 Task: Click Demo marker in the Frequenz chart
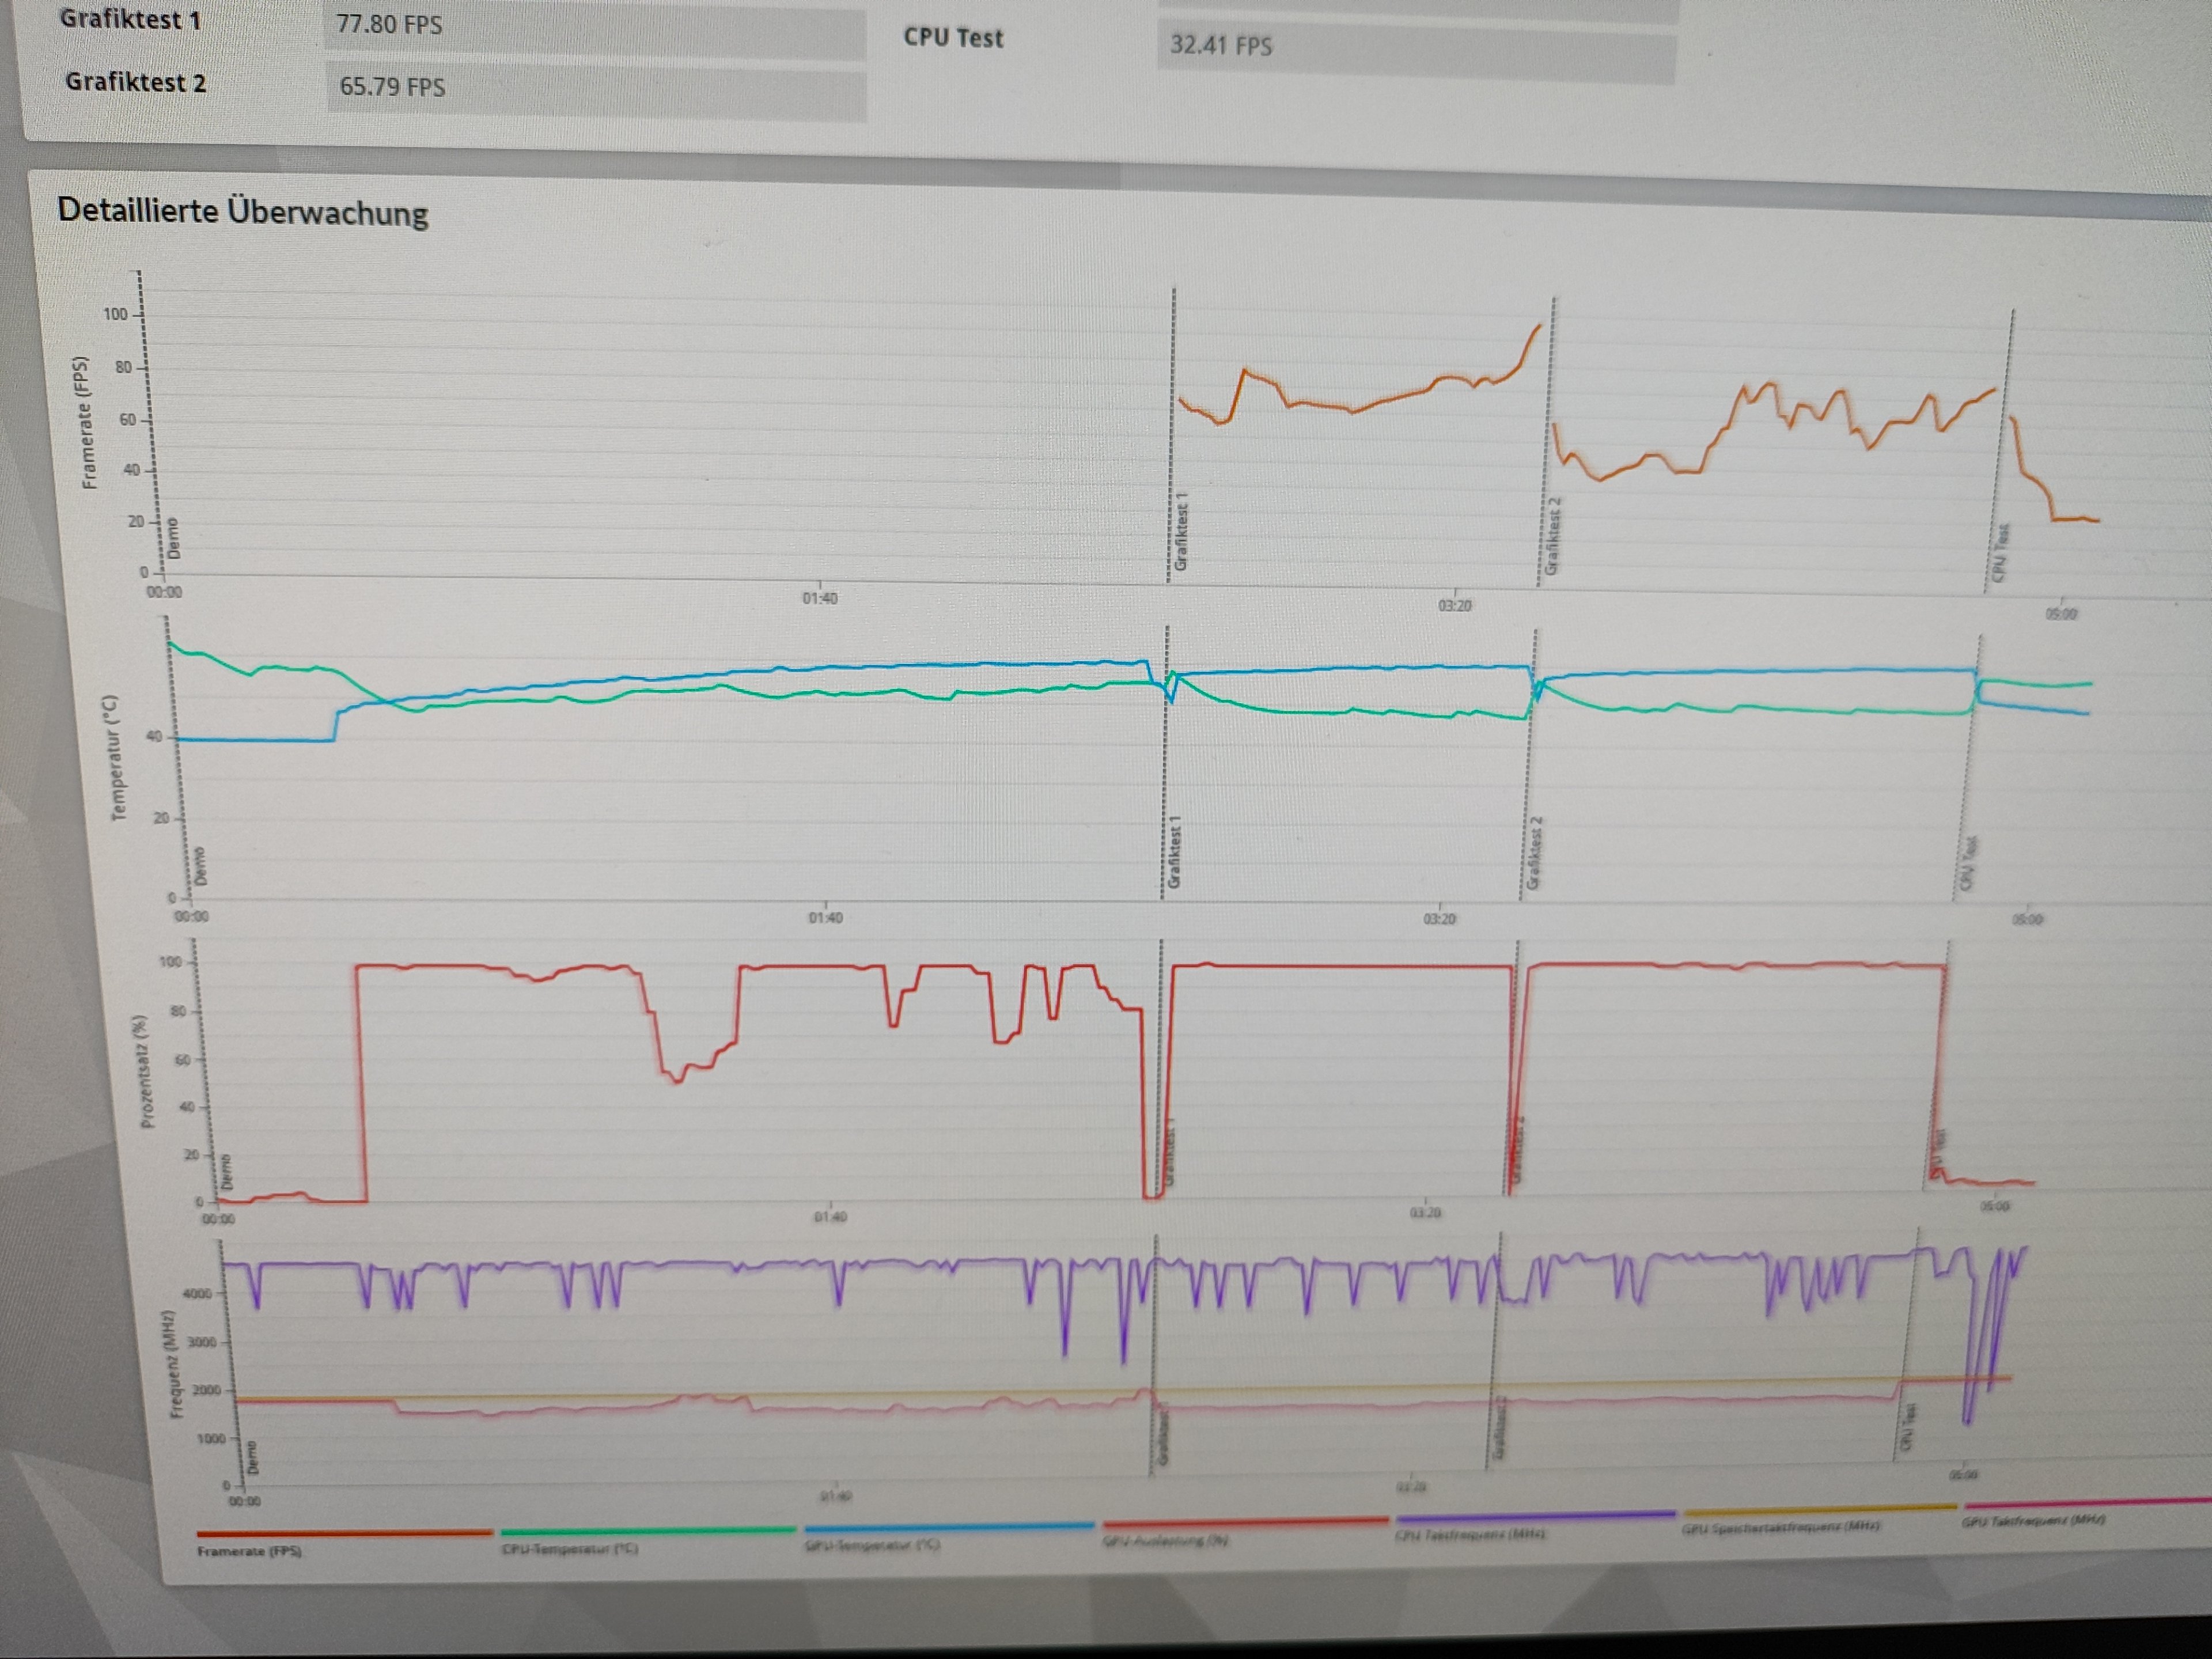(252, 1457)
